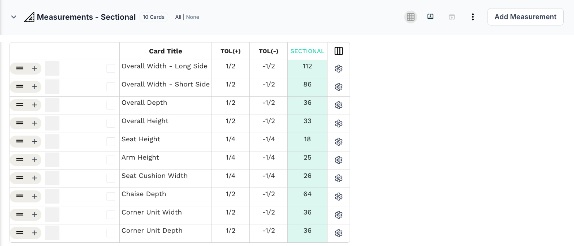This screenshot has width=574, height=246.
Task: Click the 10 Cards count badge
Action: (x=154, y=17)
